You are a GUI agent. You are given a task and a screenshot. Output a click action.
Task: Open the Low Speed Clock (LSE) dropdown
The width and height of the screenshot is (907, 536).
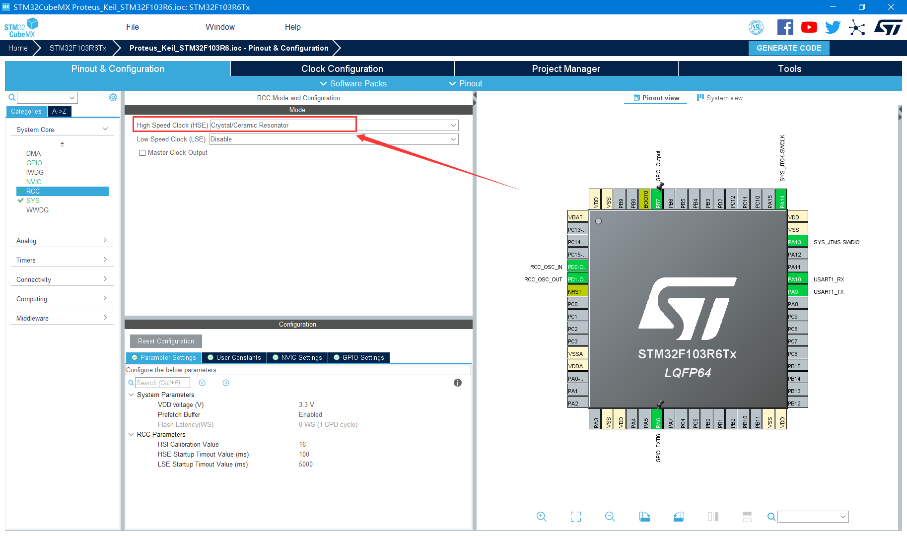452,139
